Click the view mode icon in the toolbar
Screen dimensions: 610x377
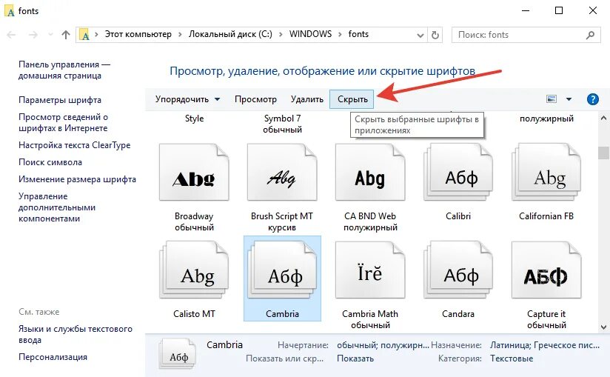point(552,99)
